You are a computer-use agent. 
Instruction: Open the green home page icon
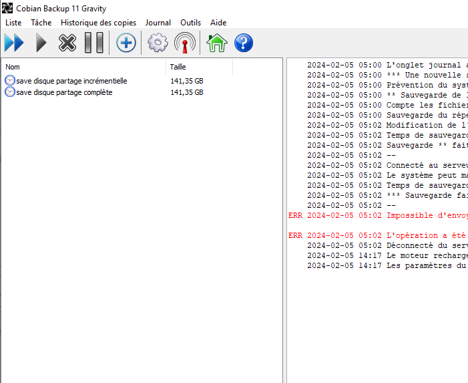point(217,43)
